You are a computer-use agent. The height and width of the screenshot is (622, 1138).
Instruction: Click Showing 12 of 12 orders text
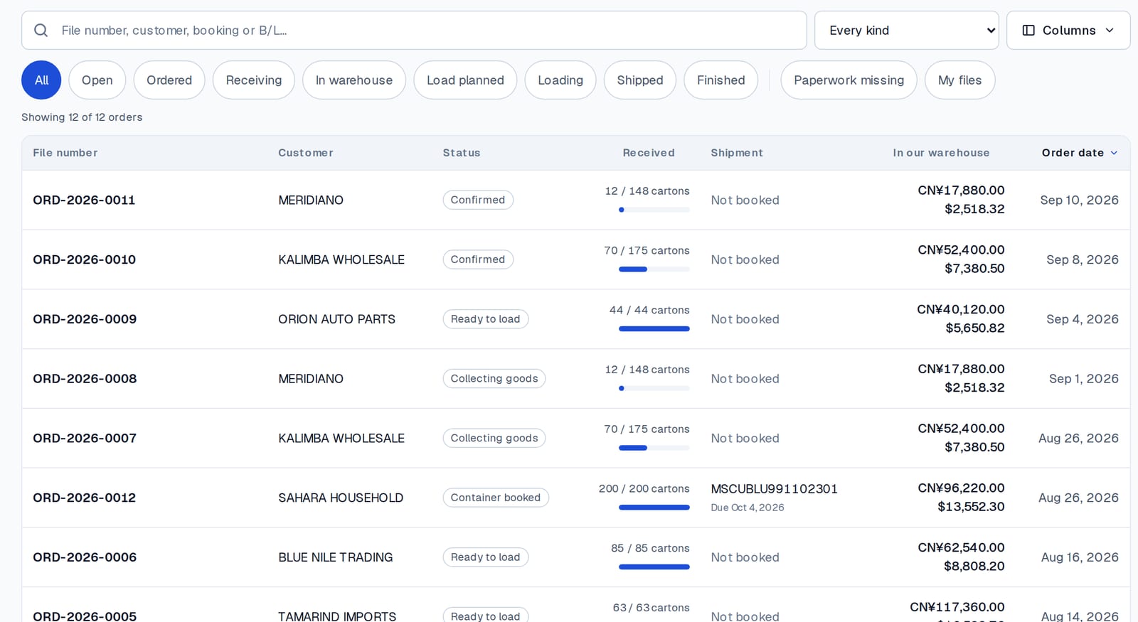[x=82, y=117]
